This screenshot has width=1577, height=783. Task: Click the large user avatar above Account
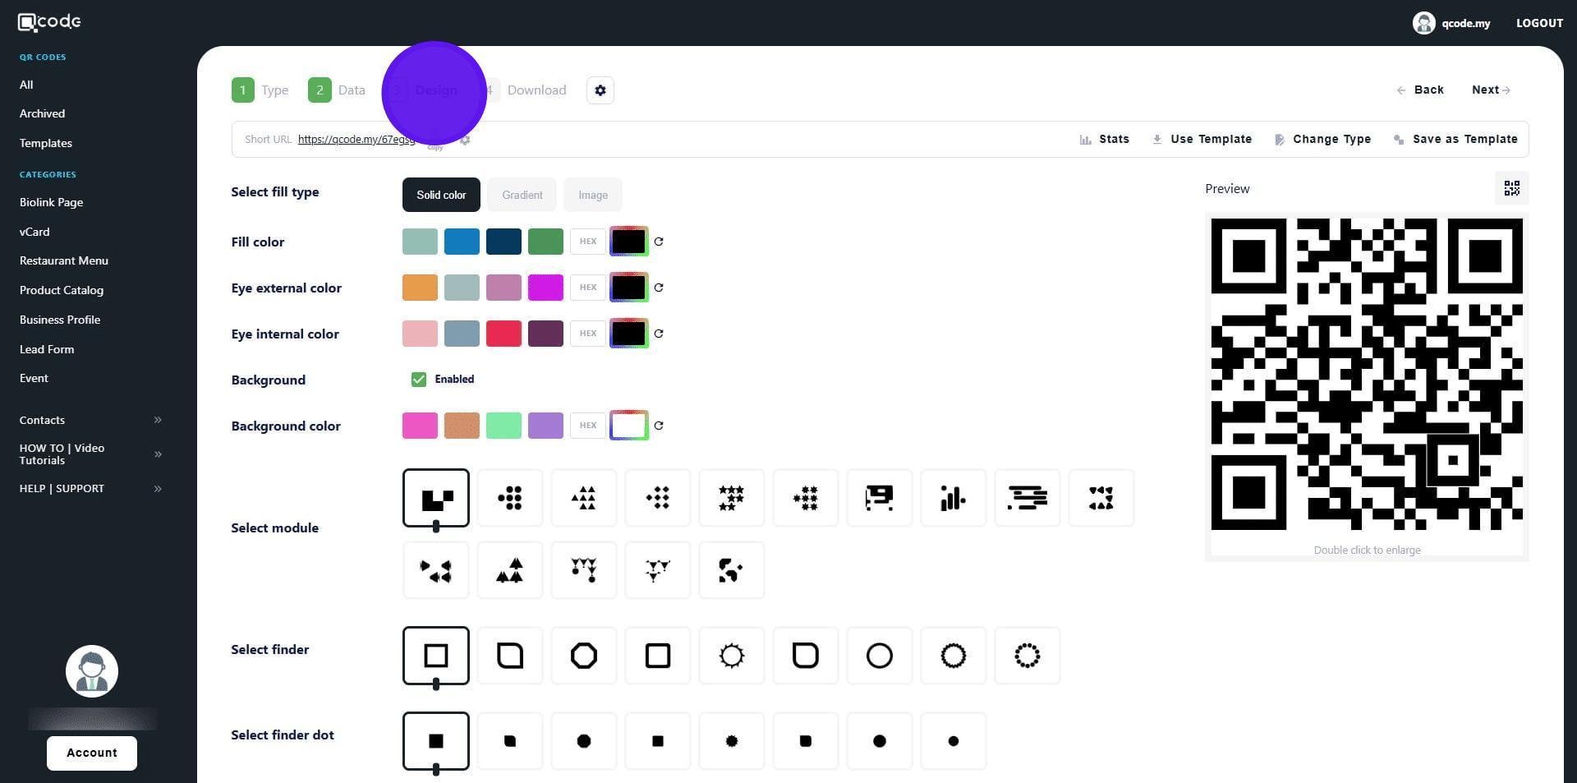click(92, 671)
